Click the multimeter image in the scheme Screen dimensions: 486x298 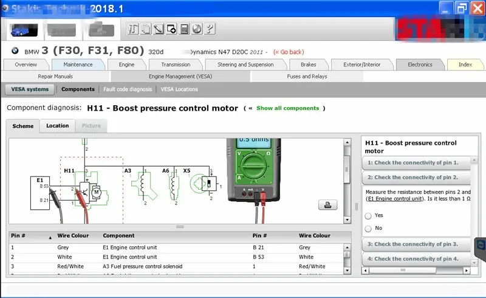pos(254,171)
